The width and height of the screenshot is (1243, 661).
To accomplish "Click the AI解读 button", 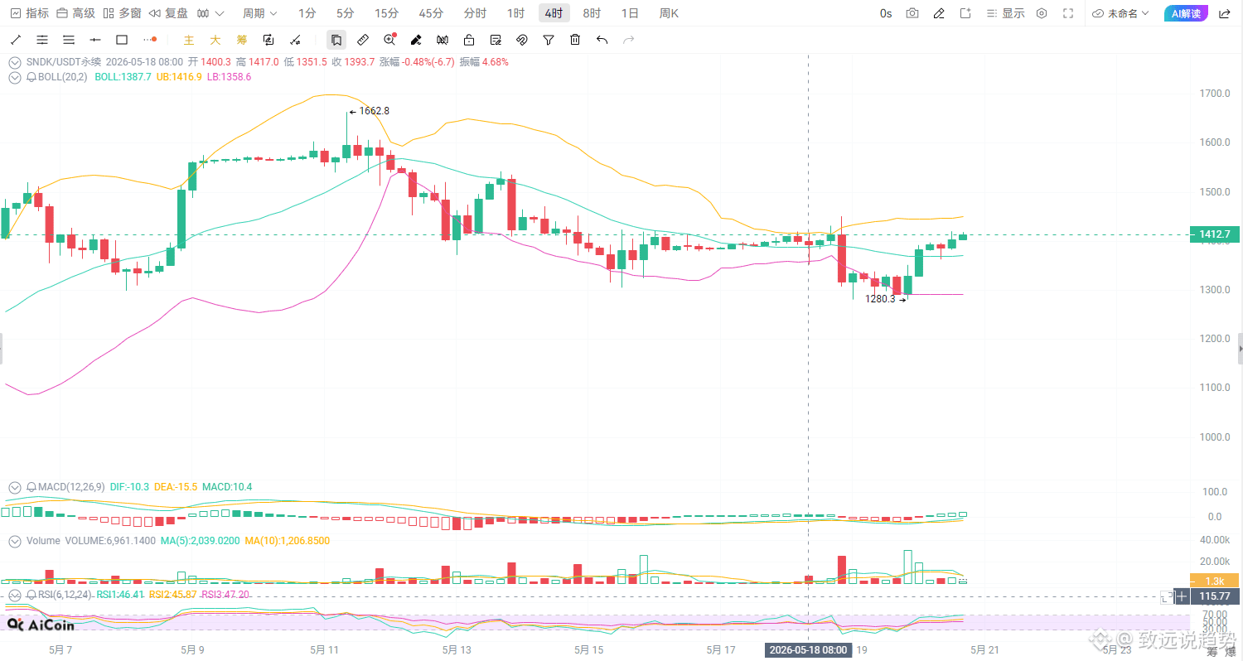I will click(1186, 13).
